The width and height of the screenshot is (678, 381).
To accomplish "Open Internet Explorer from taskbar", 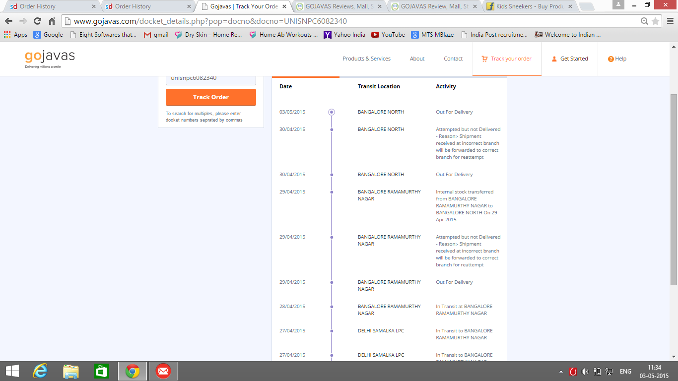I will pyautogui.click(x=40, y=371).
